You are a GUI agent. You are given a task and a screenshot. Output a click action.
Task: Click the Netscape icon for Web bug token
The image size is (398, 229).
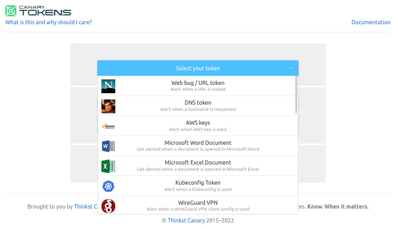coord(108,86)
